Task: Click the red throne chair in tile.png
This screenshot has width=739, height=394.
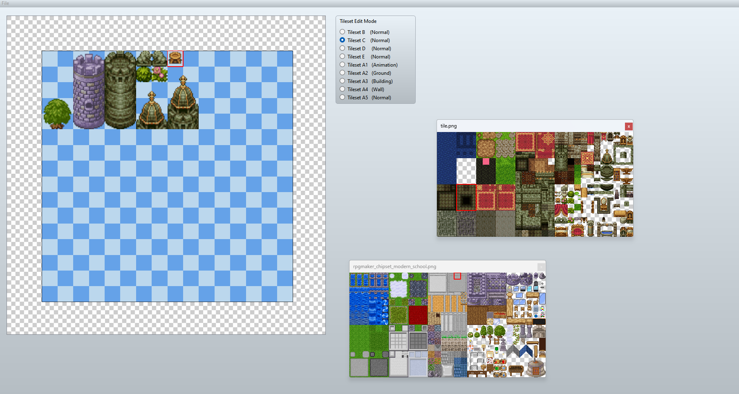Action: (578, 230)
